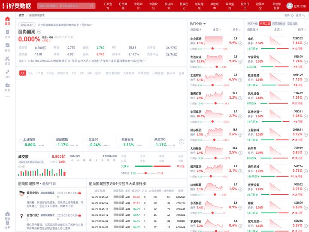Open the 关于 about icon in sidebar
The width and height of the screenshot is (309, 232).
[x=7, y=223]
